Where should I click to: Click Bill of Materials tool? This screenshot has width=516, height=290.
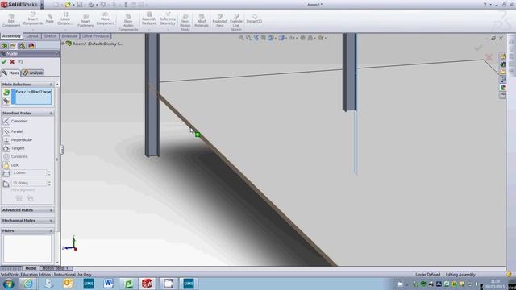[x=202, y=20]
